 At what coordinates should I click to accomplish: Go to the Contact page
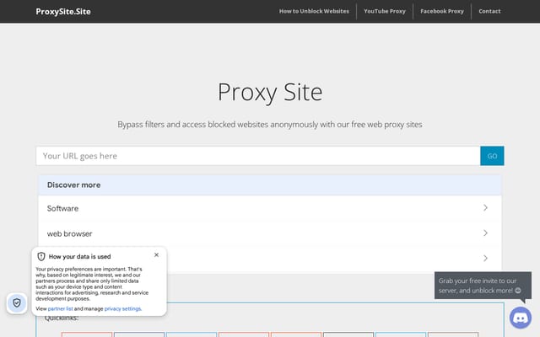pos(489,11)
